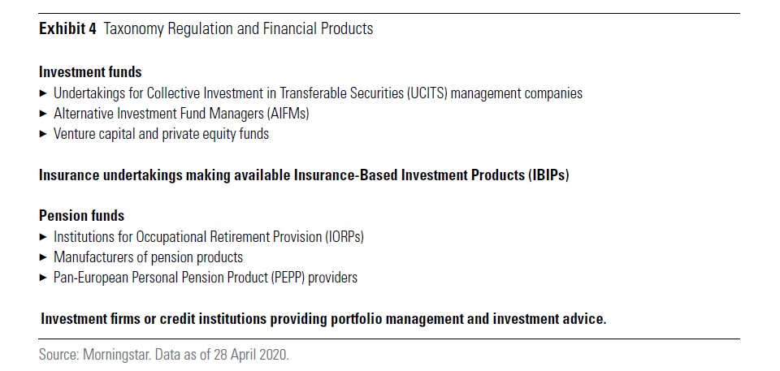Click "Manufacturers of pension products" text
Viewport: 780px width, 371px height.
(148, 257)
